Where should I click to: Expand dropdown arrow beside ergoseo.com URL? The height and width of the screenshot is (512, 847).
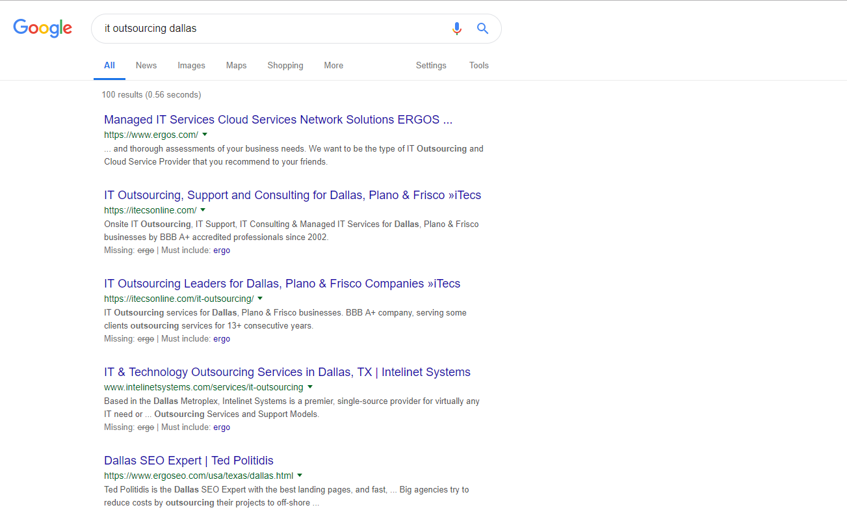coord(300,476)
